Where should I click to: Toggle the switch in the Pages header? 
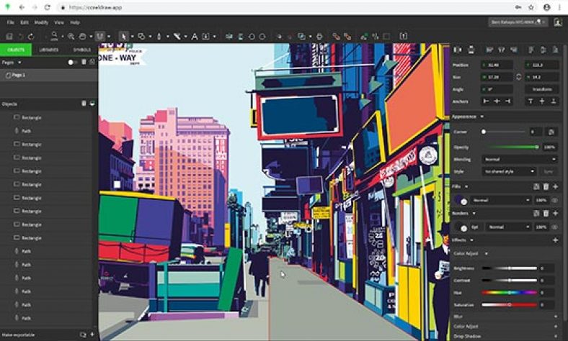click(x=72, y=62)
